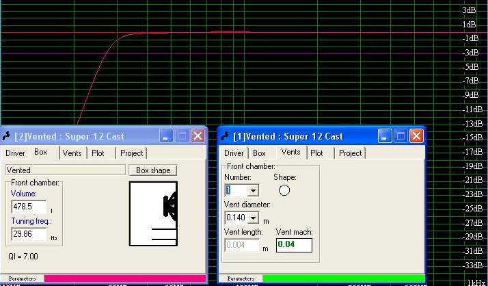Close the [2]Vented window
The width and height of the screenshot is (488, 286).
(x=198, y=136)
